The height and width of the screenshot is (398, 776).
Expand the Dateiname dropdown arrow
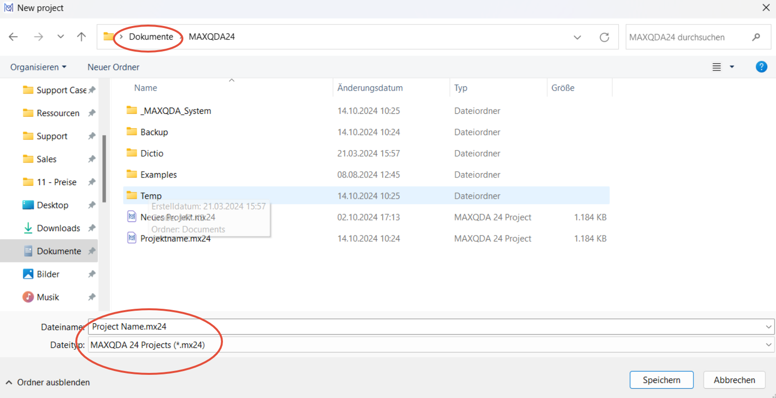768,327
